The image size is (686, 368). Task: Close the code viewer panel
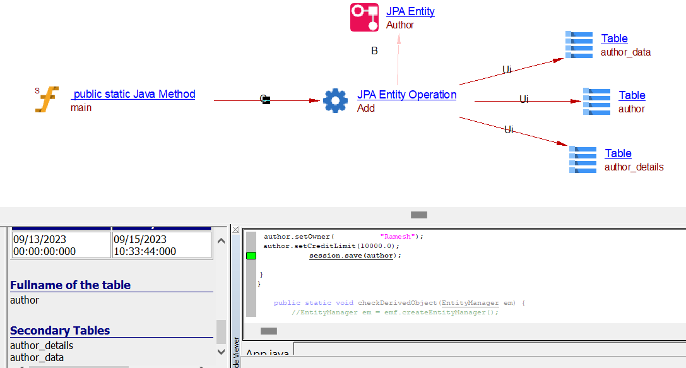point(235,230)
